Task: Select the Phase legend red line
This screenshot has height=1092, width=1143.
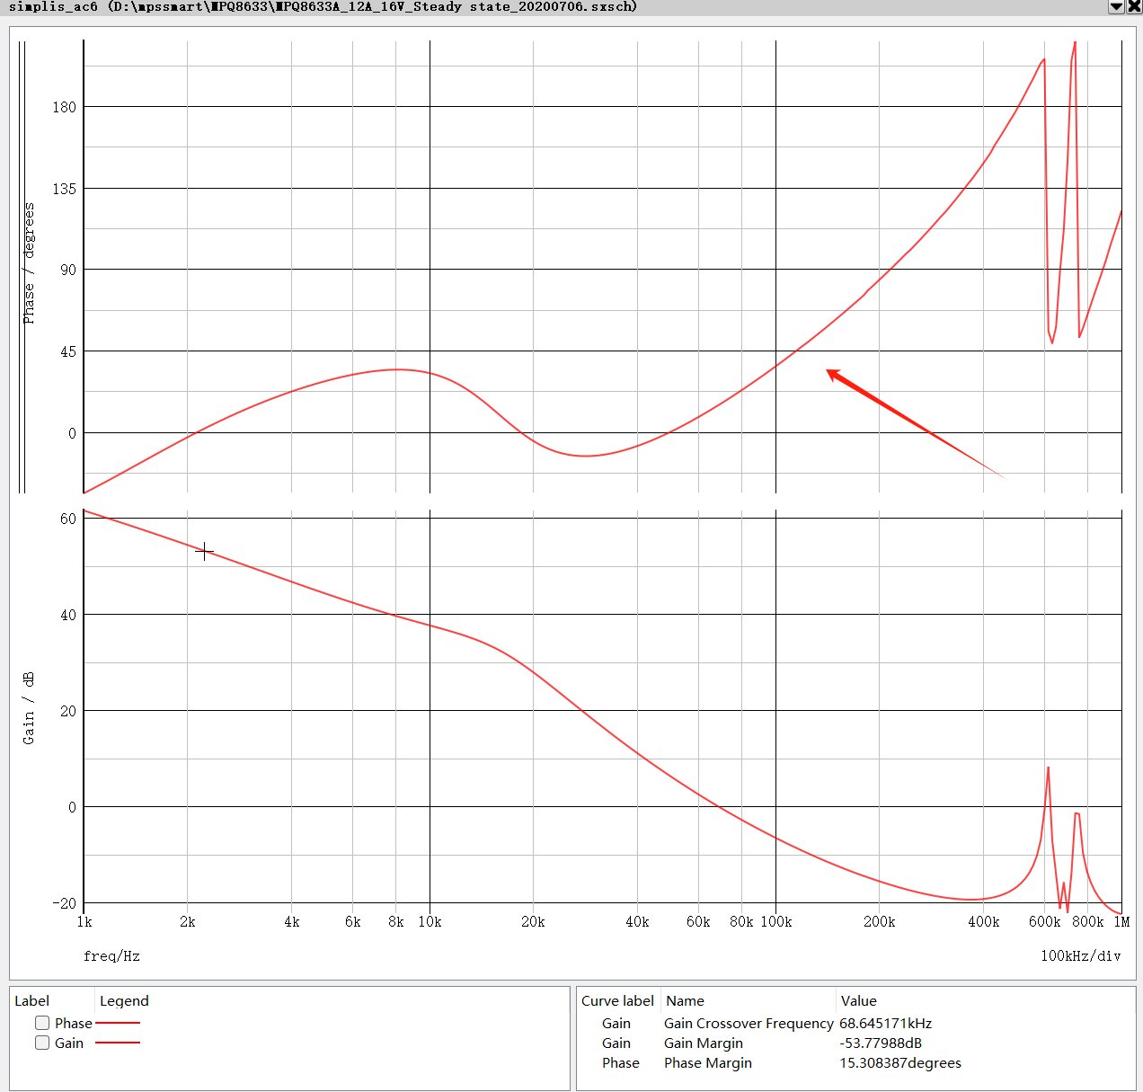Action: click(118, 1023)
